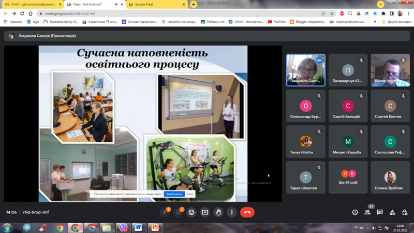Screen dimensions: 414x233
Task: Open the Другие закладки folder
Action: (396, 22)
